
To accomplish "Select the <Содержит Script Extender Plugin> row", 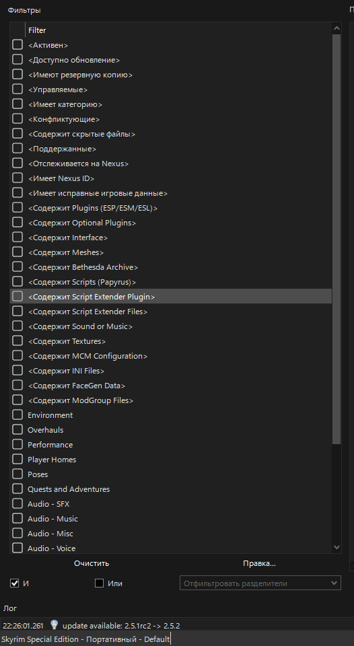I will click(x=171, y=297).
